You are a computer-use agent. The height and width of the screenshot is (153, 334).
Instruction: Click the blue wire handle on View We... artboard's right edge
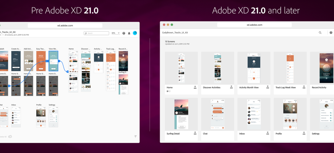[x=59, y=61]
